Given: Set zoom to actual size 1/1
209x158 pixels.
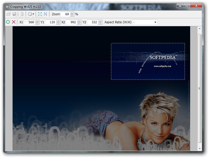Looking at the screenshot, I should [x=45, y=14].
